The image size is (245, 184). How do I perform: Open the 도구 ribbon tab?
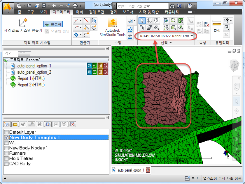point(30,12)
